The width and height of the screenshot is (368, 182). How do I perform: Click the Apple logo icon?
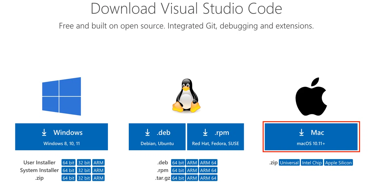(311, 96)
